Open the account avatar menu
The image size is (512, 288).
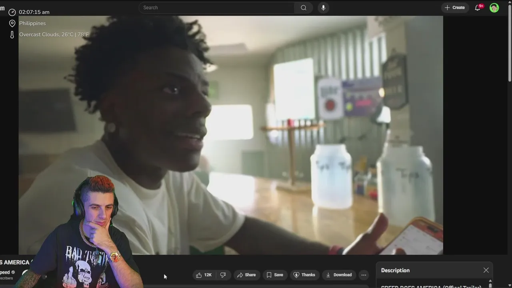[494, 8]
